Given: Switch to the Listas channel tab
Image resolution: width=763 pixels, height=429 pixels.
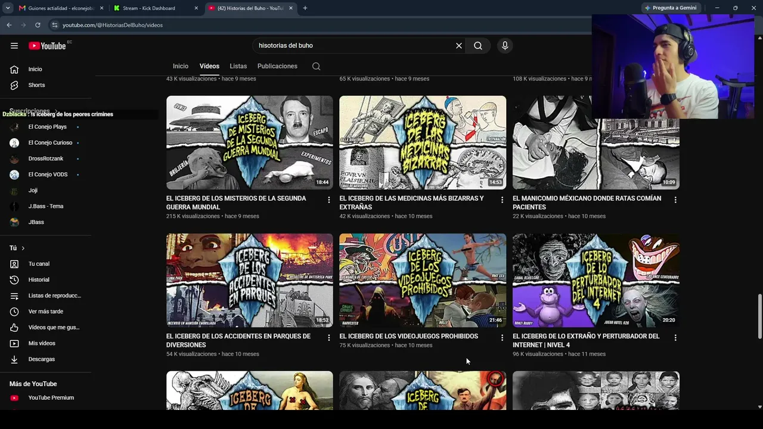Looking at the screenshot, I should pyautogui.click(x=238, y=66).
